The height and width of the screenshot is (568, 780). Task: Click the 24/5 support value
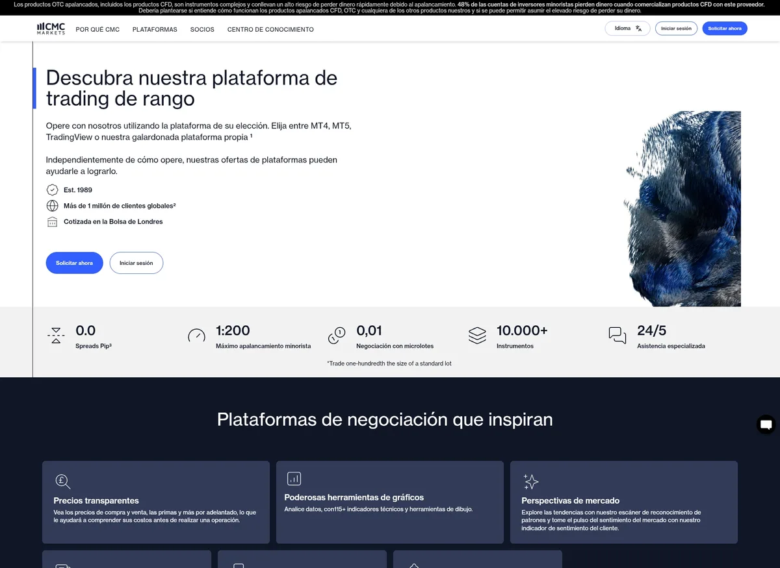coord(651,330)
